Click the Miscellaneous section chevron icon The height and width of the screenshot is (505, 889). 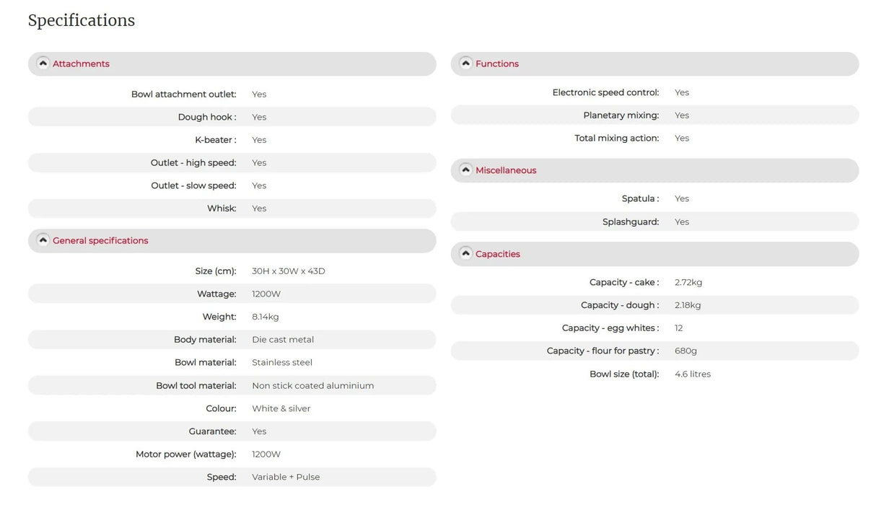(x=465, y=170)
